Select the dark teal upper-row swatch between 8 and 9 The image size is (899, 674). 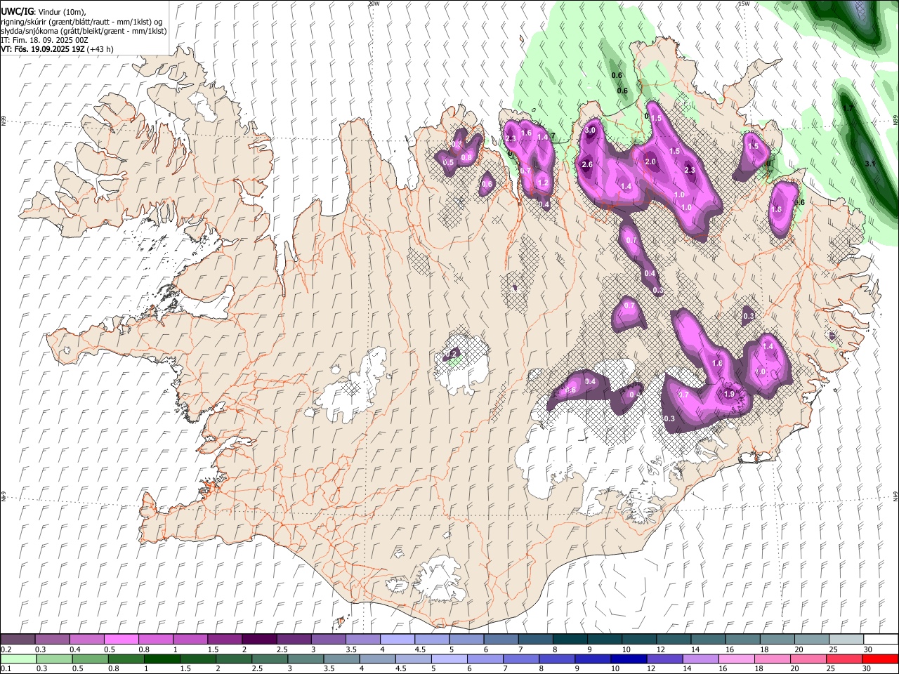[570, 639]
